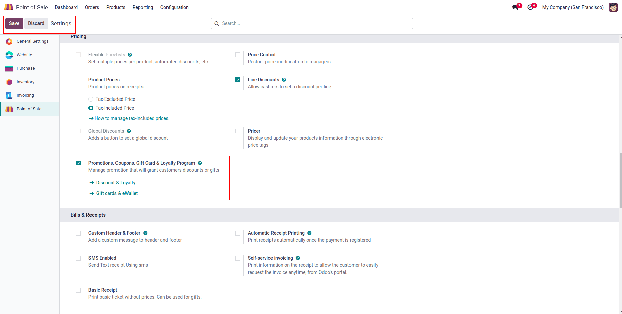
Task: Click the Invoicing sidebar icon
Action: click(9, 95)
